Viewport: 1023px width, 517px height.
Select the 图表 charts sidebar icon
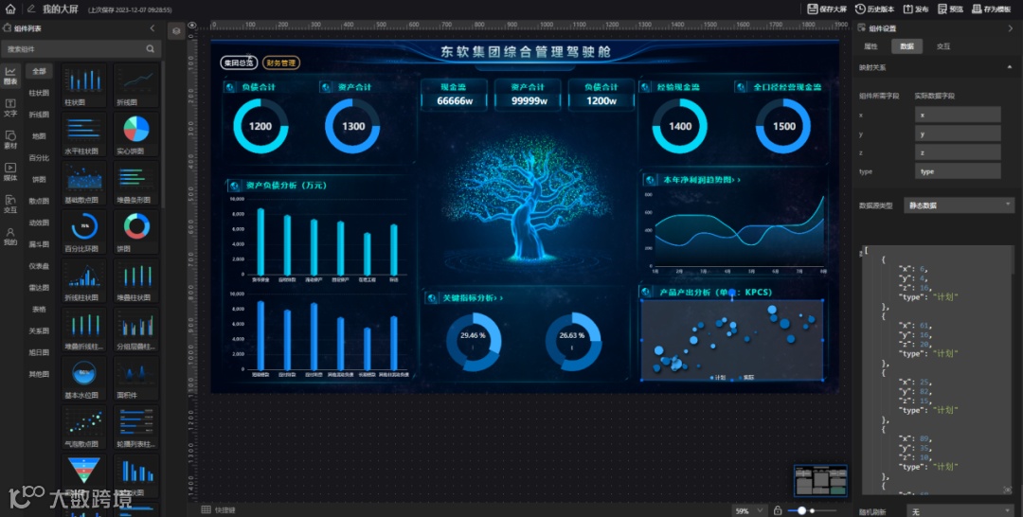(10, 76)
